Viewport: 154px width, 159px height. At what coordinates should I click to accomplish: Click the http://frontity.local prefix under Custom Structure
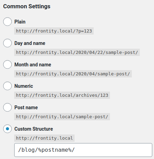[44, 138]
